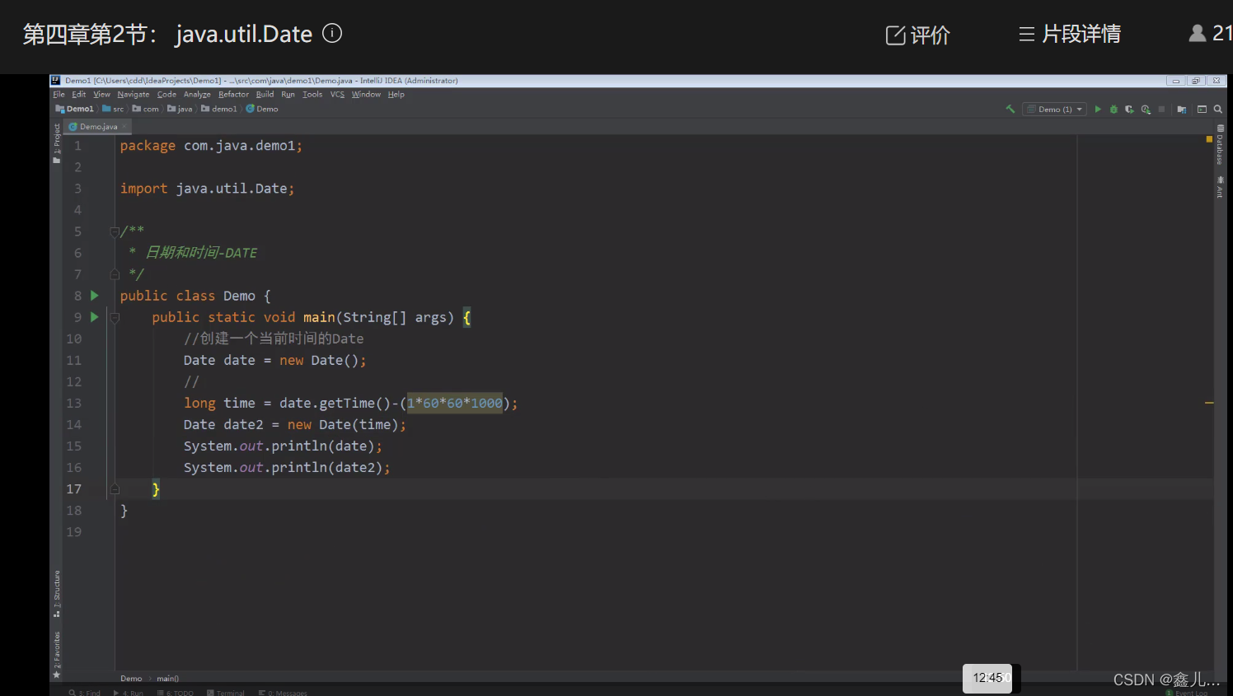Click the fold end marker at line 7
The height and width of the screenshot is (696, 1233).
[115, 274]
